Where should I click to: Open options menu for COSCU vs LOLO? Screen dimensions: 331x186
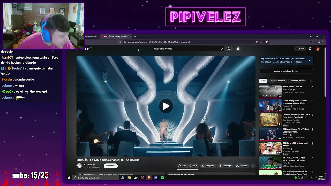[312, 143]
